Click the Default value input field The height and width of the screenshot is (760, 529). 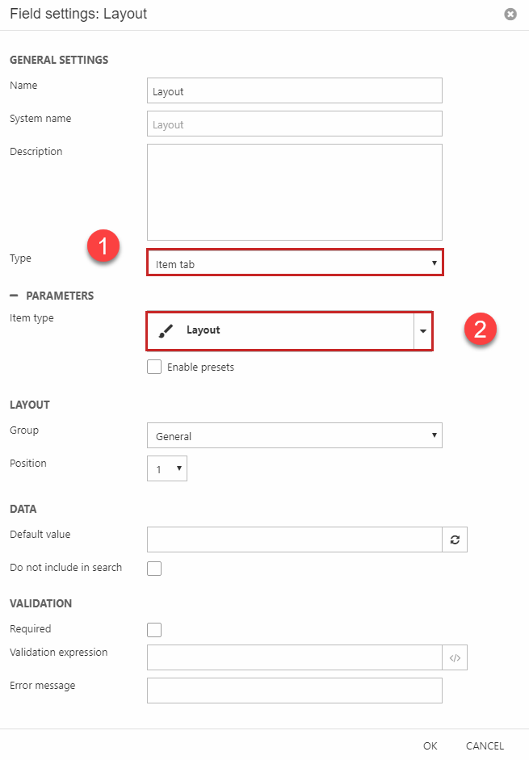(295, 540)
